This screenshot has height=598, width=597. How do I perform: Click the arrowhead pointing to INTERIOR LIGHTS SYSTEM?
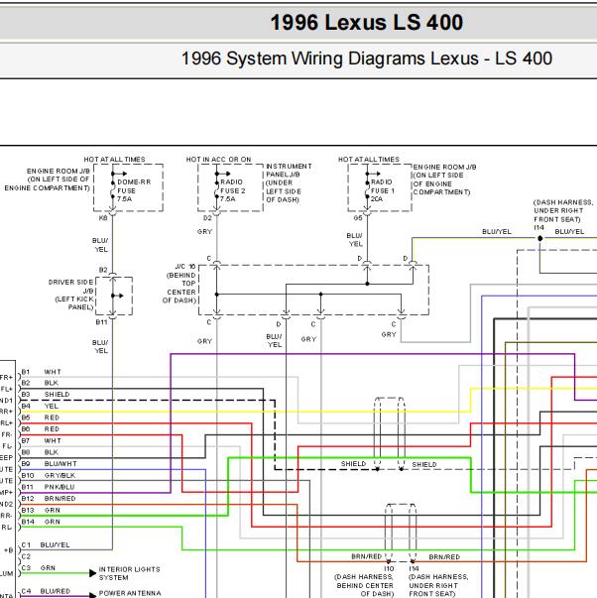(92, 573)
